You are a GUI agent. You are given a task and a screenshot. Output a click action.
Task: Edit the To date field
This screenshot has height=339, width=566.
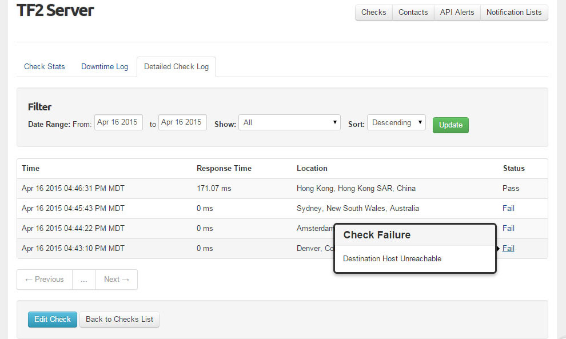pyautogui.click(x=182, y=122)
